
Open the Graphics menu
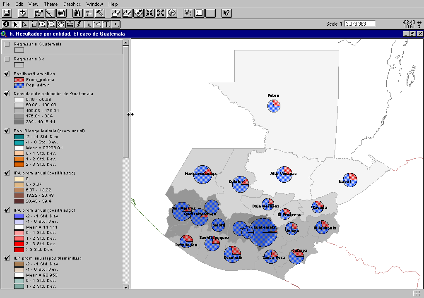(x=72, y=4)
